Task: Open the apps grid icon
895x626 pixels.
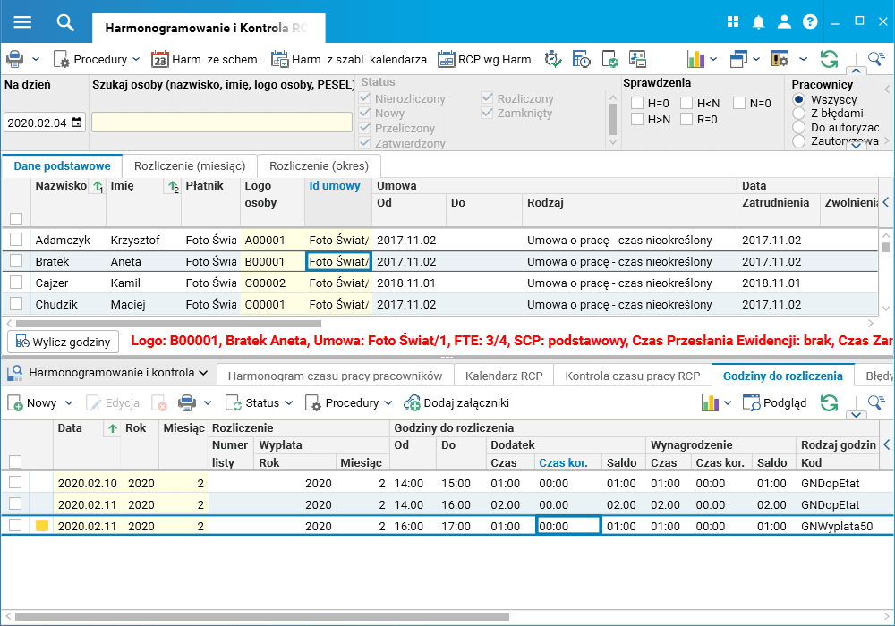Action: pos(733,22)
